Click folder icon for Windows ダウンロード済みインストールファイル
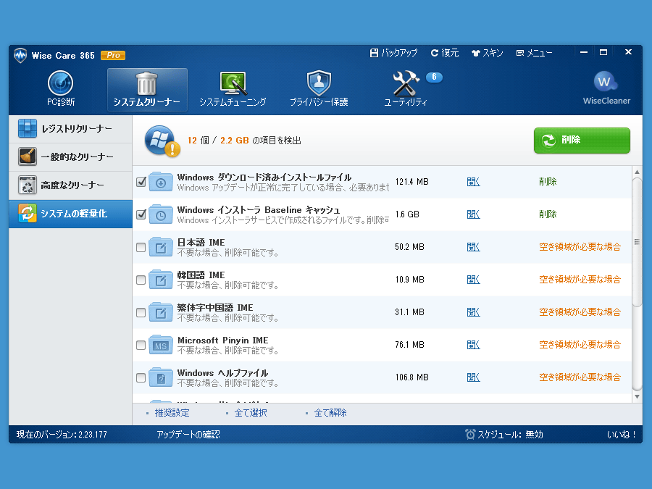This screenshot has height=489, width=652. pyautogui.click(x=161, y=181)
